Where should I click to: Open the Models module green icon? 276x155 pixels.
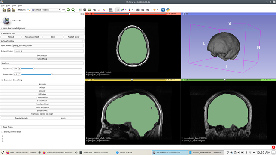point(89,10)
